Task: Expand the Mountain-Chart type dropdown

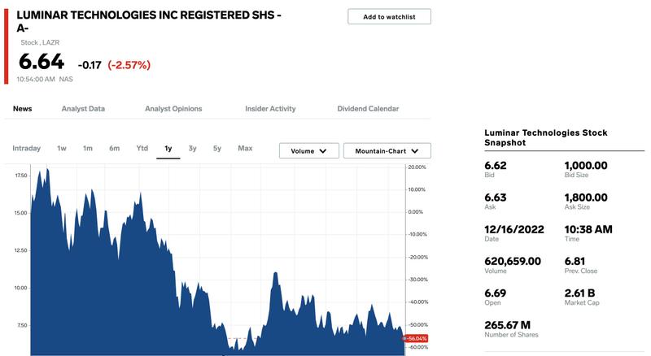Action: [387, 151]
